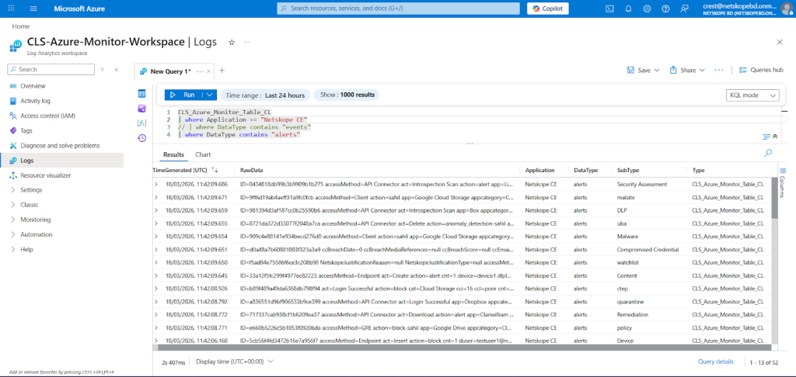The width and height of the screenshot is (796, 377).
Task: Search within query results magnifier
Action: [768, 153]
